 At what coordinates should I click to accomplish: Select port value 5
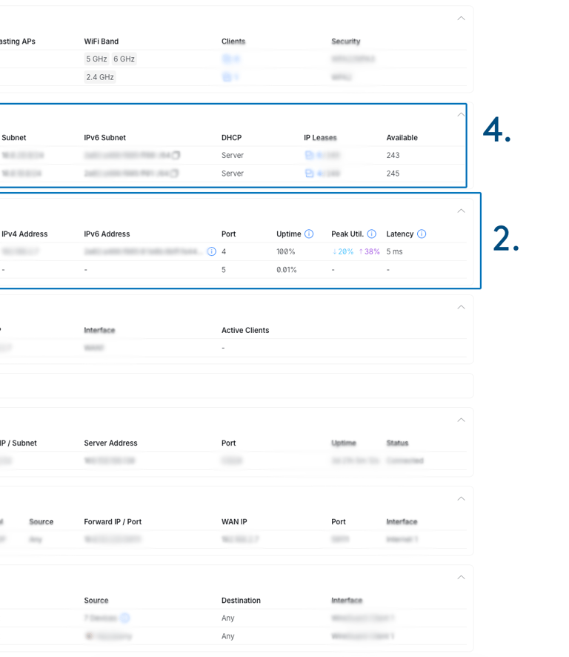pos(224,270)
